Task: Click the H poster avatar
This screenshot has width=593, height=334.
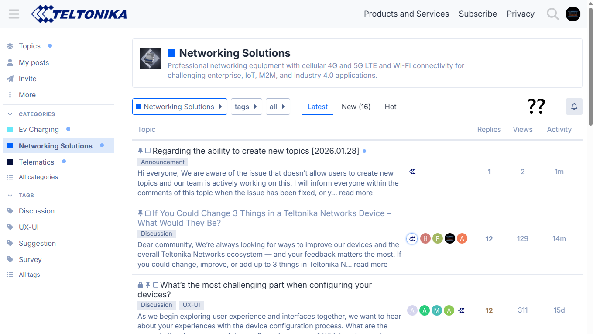Action: point(425,238)
